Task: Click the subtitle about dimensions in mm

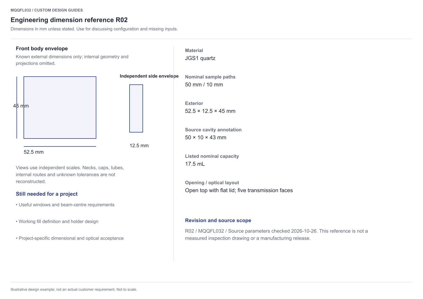Action: click(x=94, y=29)
